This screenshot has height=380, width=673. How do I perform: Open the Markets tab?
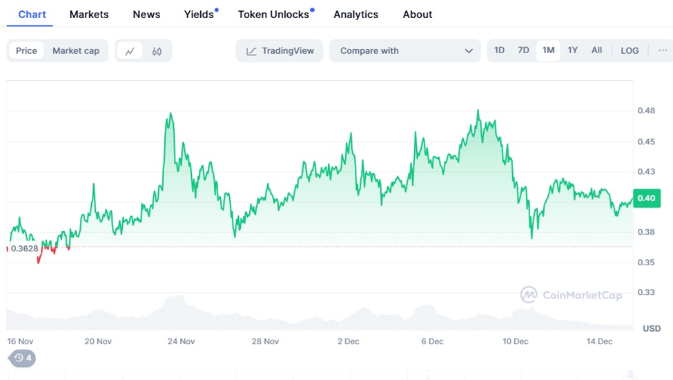[89, 15]
